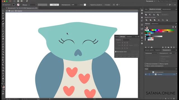Open the blending mode dropdown
179x100 pixels.
click(x=152, y=53)
